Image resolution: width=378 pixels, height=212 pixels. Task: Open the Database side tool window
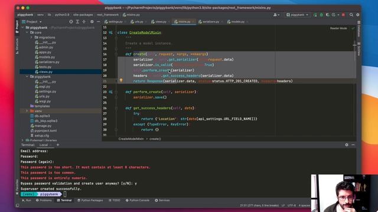(359, 29)
